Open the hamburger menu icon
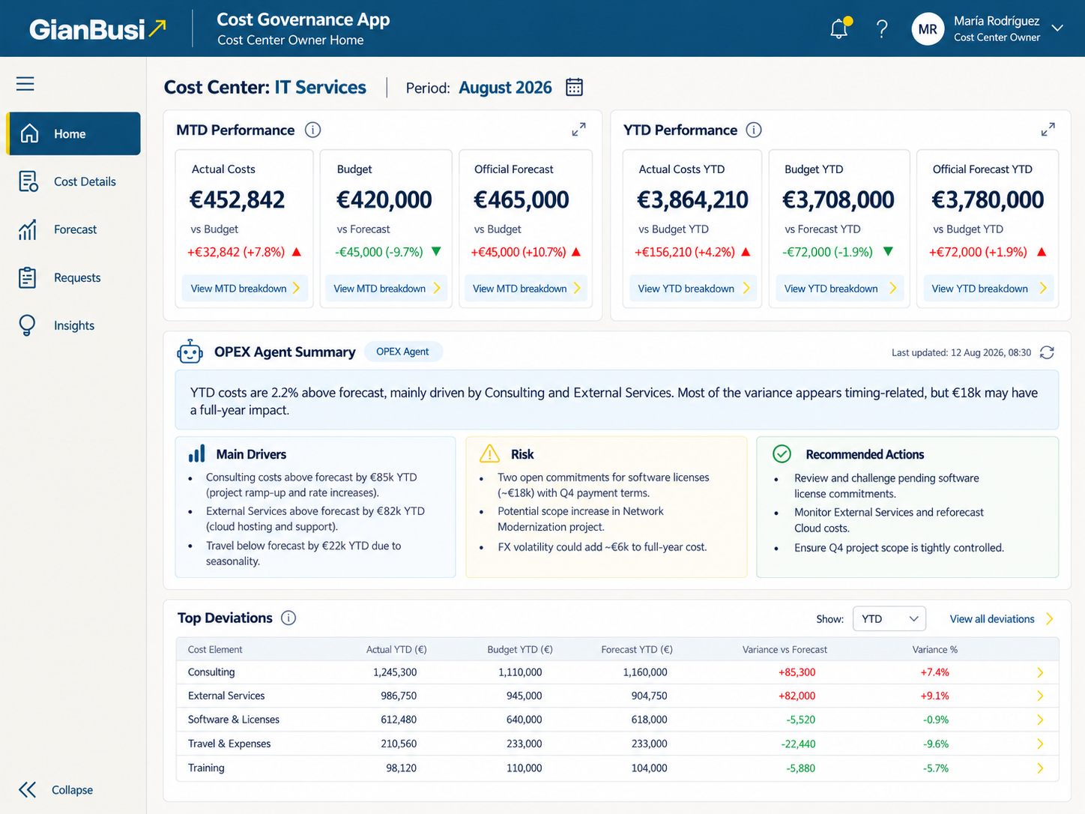Image resolution: width=1085 pixels, height=814 pixels. point(25,83)
